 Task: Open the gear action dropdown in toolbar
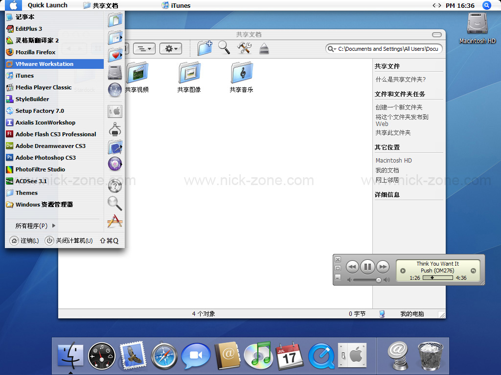(x=171, y=48)
